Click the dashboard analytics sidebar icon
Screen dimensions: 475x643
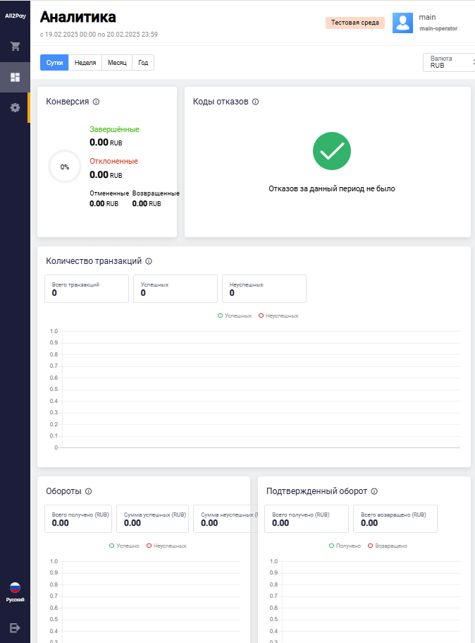tap(15, 77)
